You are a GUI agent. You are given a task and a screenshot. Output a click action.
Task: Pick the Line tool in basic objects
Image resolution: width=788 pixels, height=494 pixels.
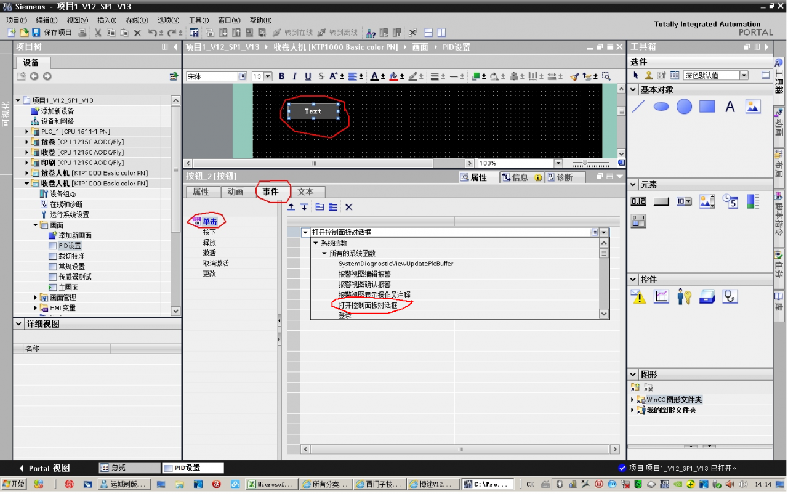click(638, 107)
